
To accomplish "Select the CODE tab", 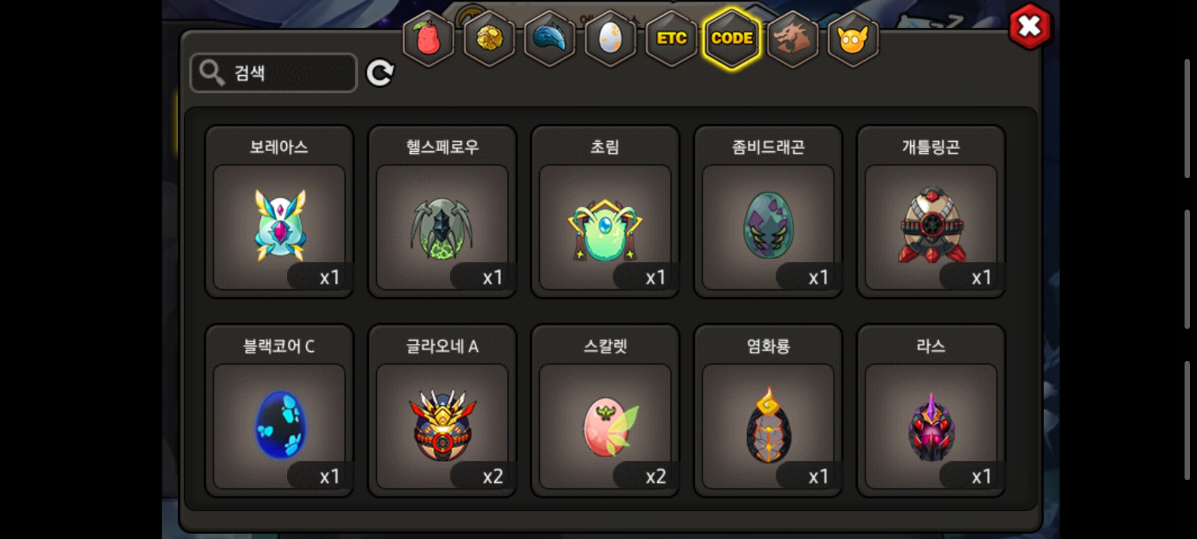I will click(732, 38).
